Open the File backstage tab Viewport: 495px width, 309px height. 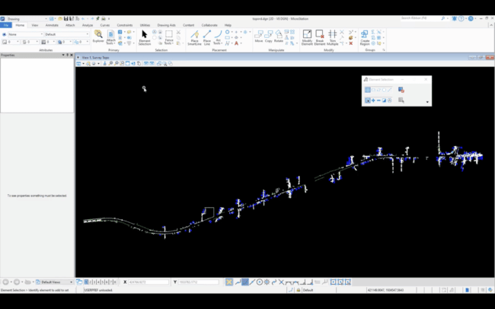click(6, 25)
